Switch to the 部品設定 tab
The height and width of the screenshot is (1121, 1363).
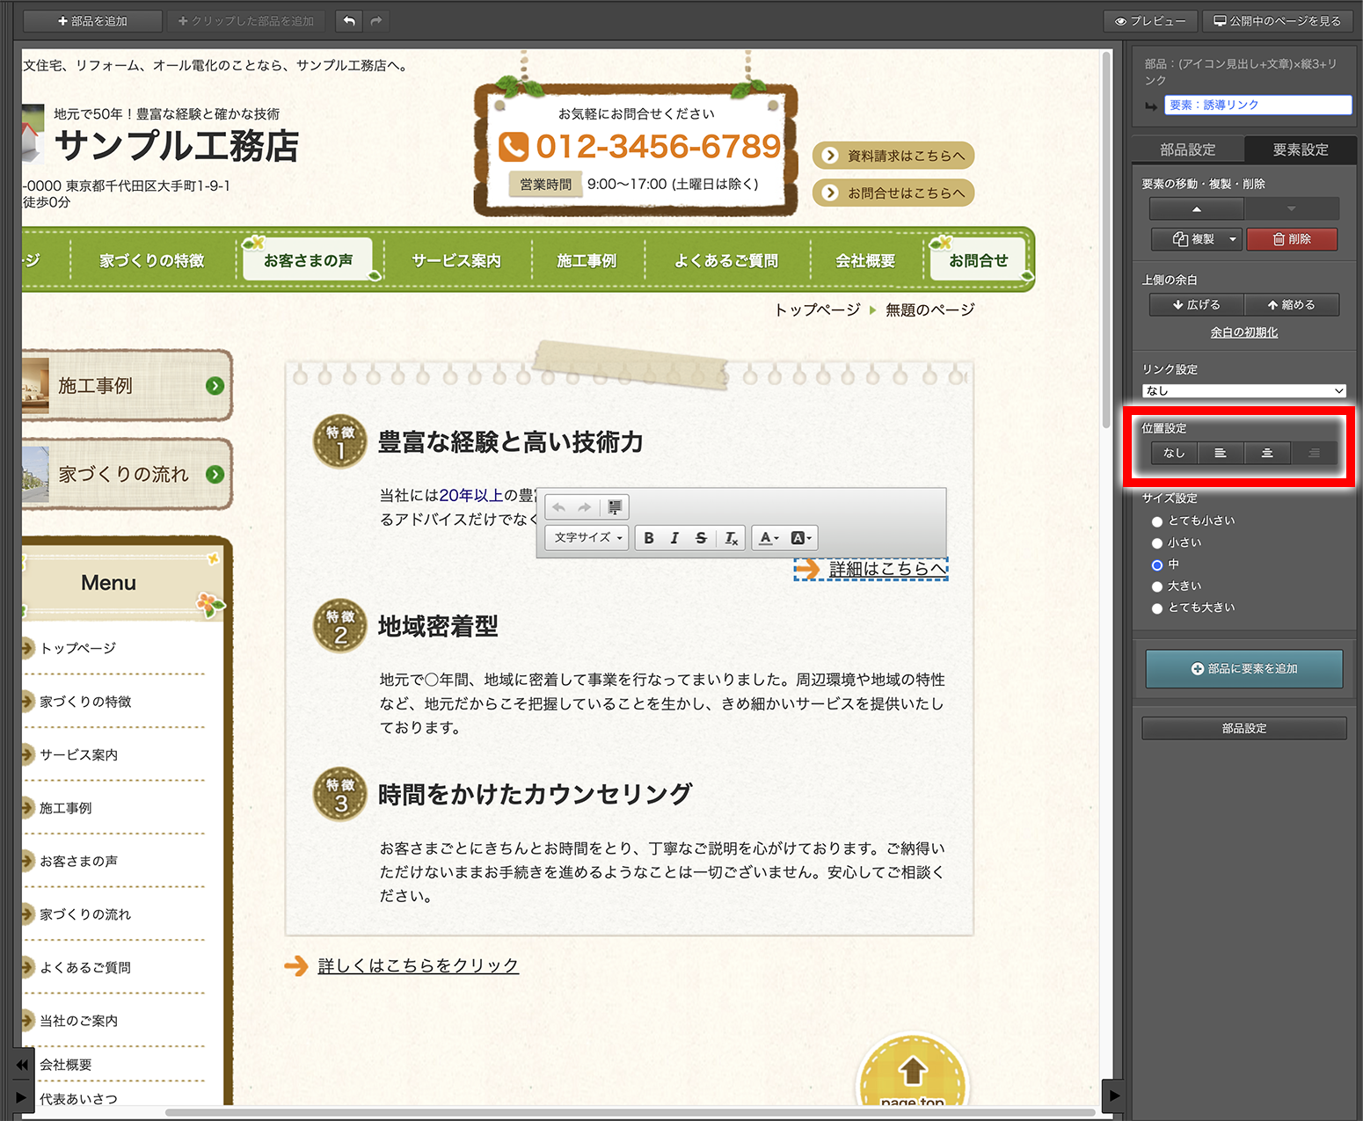1187,149
